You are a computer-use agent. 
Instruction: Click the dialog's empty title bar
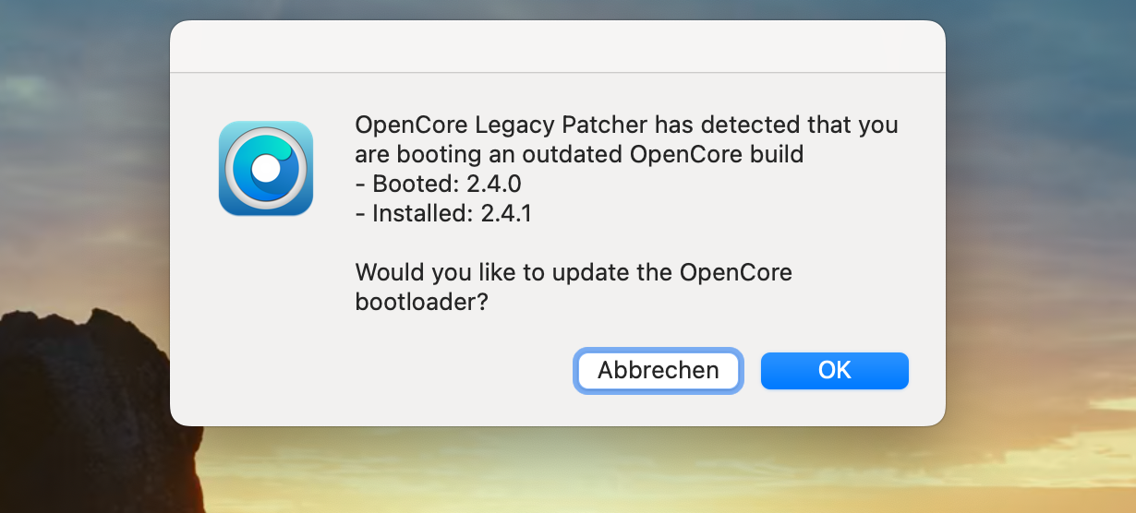(x=557, y=46)
